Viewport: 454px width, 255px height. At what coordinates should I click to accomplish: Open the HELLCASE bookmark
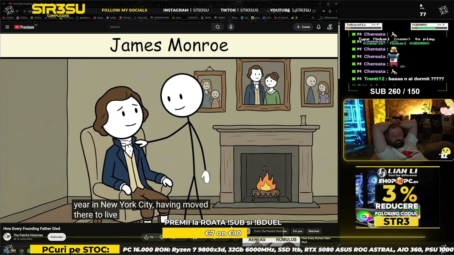pos(141,17)
